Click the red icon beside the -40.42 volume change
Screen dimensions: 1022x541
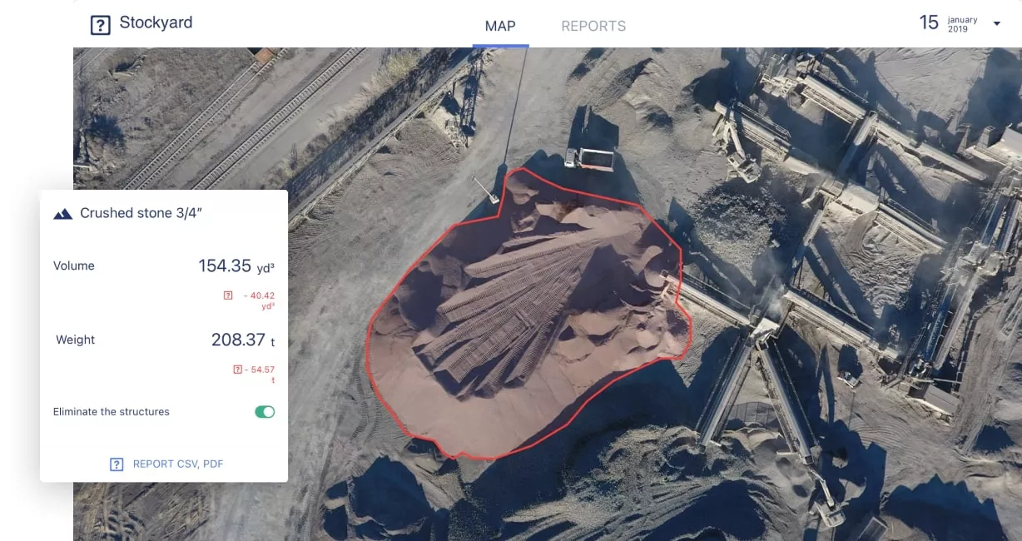(x=228, y=295)
